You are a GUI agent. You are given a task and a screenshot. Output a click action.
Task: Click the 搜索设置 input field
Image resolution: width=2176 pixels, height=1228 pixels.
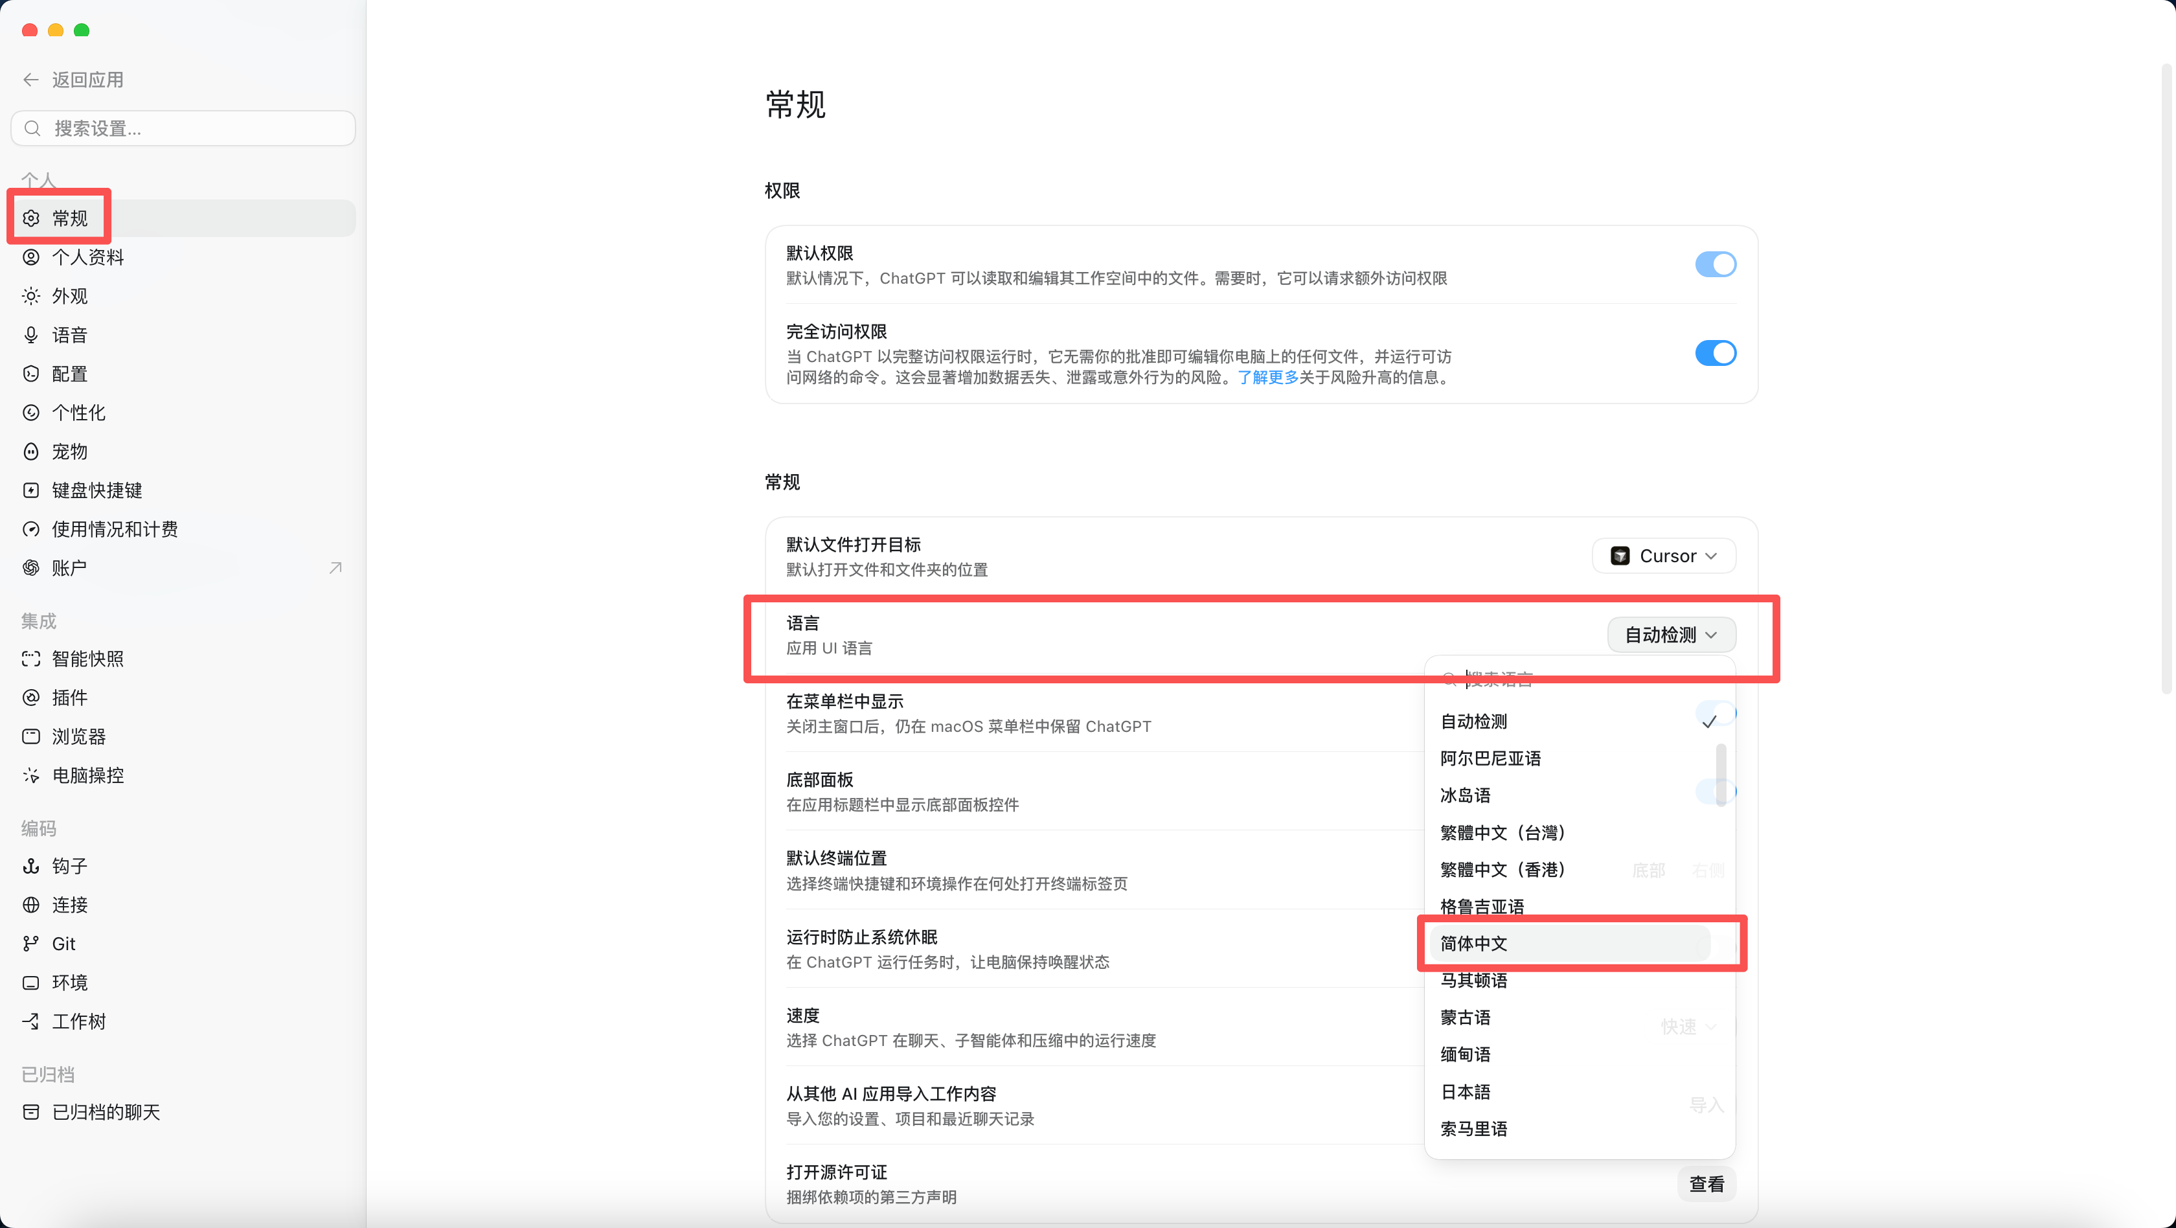[x=183, y=128]
